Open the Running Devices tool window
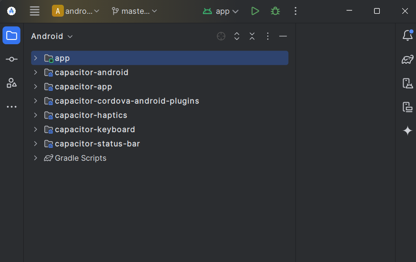The image size is (416, 262). [407, 107]
